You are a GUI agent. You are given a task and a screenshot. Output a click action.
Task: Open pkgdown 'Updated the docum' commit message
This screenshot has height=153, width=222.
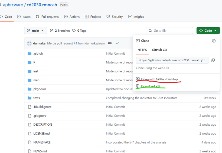click(119, 89)
